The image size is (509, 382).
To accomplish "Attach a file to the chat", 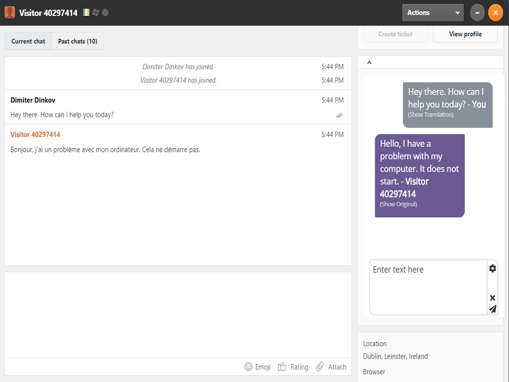I will (x=331, y=367).
